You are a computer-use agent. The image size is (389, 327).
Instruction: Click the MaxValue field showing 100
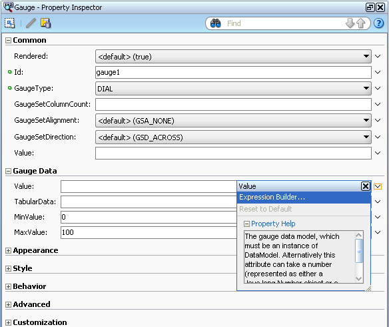(x=149, y=232)
